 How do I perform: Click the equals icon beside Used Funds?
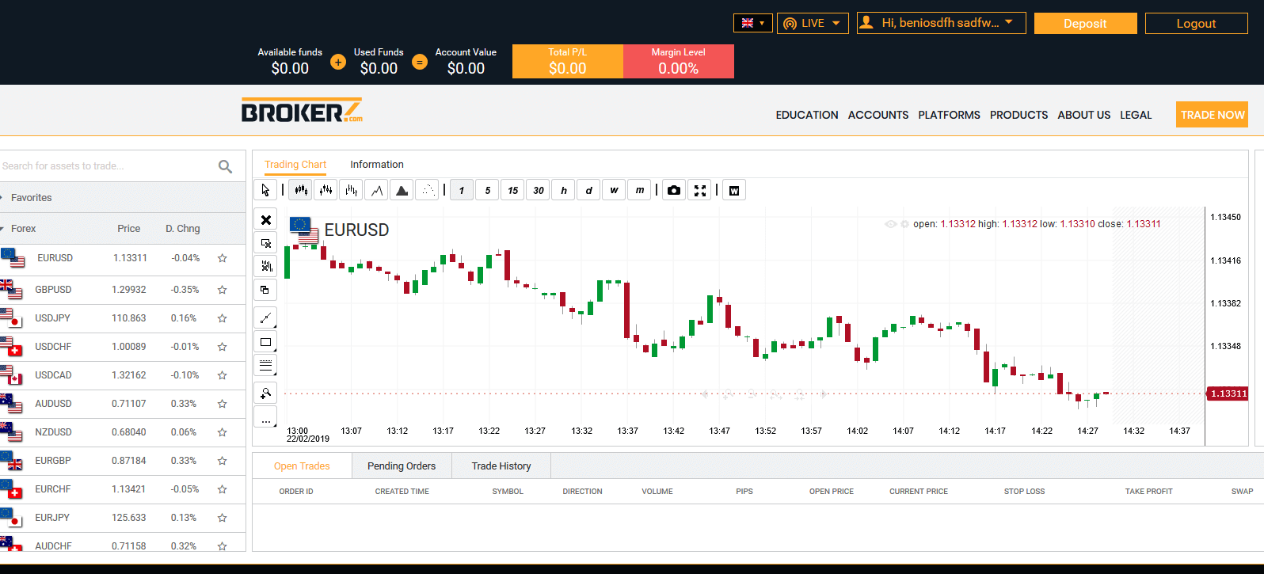(420, 62)
